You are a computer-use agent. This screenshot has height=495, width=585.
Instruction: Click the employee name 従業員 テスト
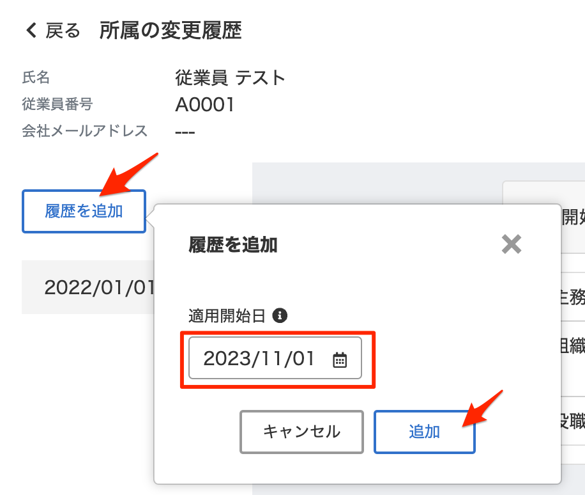click(230, 78)
